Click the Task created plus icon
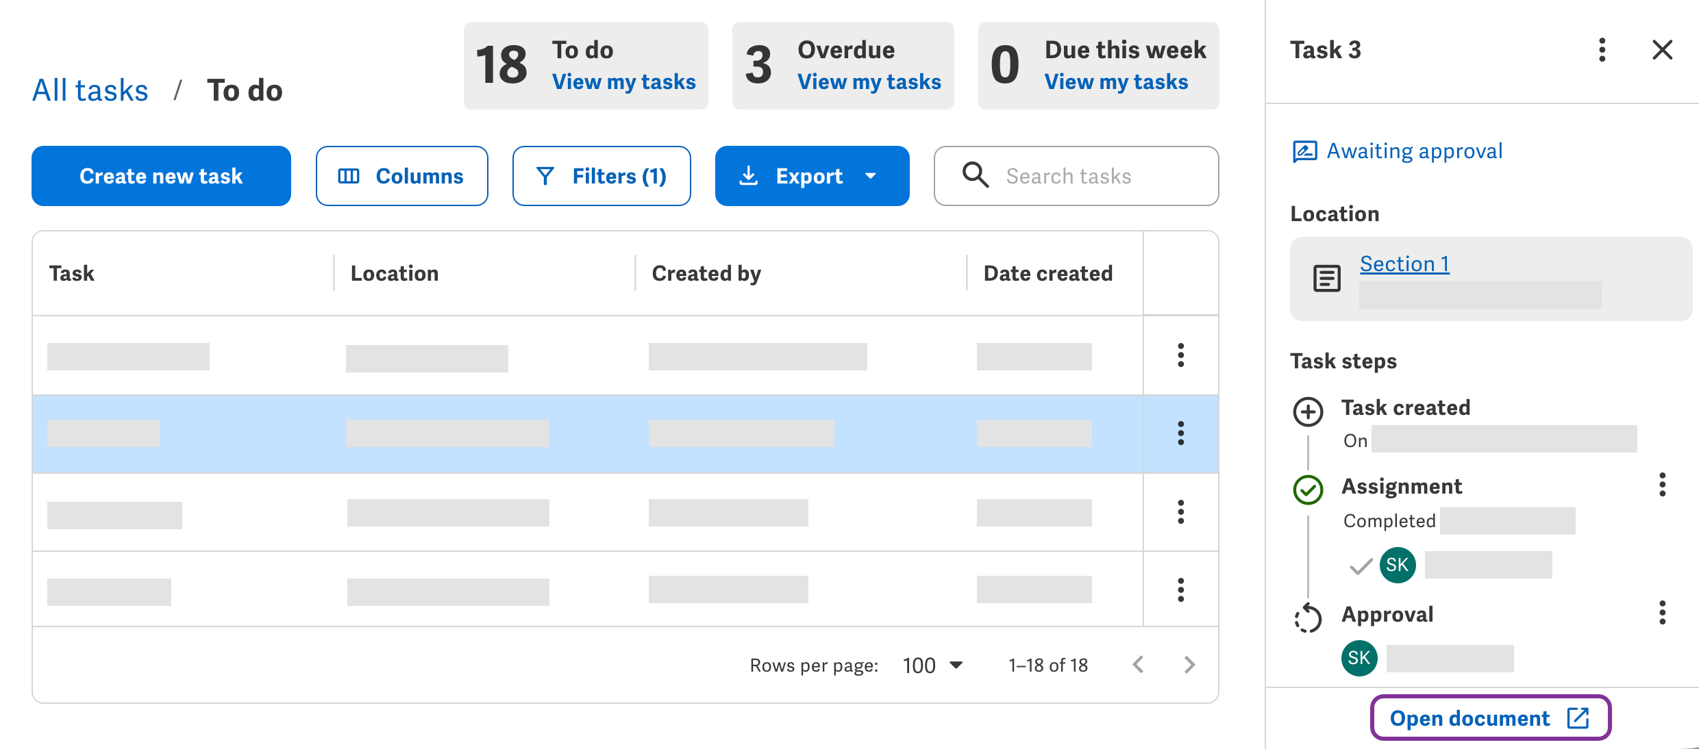The height and width of the screenshot is (749, 1699). click(1309, 411)
